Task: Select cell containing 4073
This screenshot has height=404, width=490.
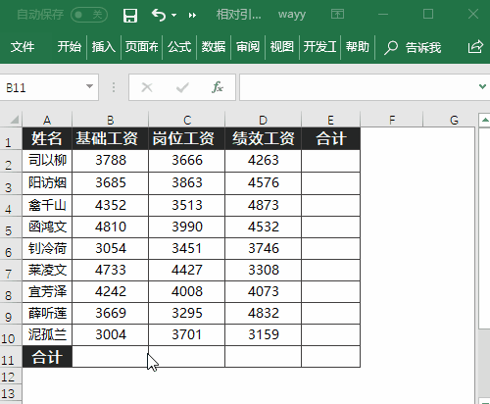Action: click(263, 291)
